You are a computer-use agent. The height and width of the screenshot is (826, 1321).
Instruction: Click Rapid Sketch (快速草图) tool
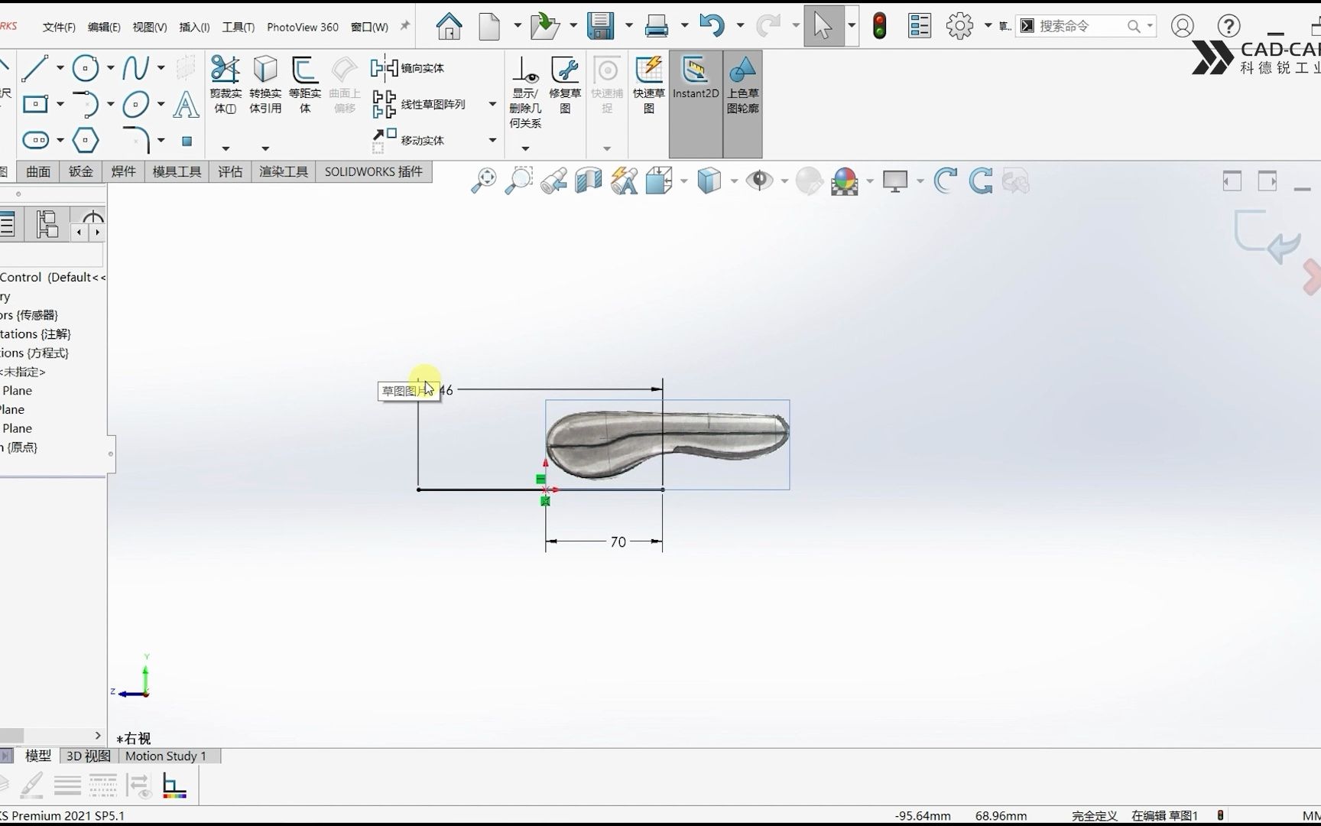pyautogui.click(x=649, y=84)
